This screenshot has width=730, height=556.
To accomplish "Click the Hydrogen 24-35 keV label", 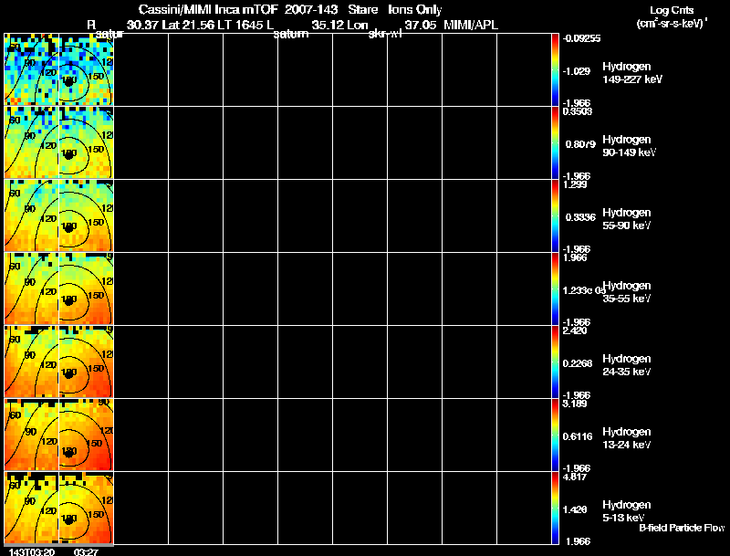I will (x=627, y=365).
